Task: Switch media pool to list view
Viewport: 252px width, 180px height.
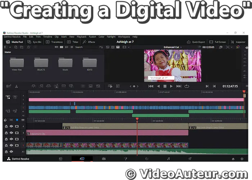Action: 72,47
